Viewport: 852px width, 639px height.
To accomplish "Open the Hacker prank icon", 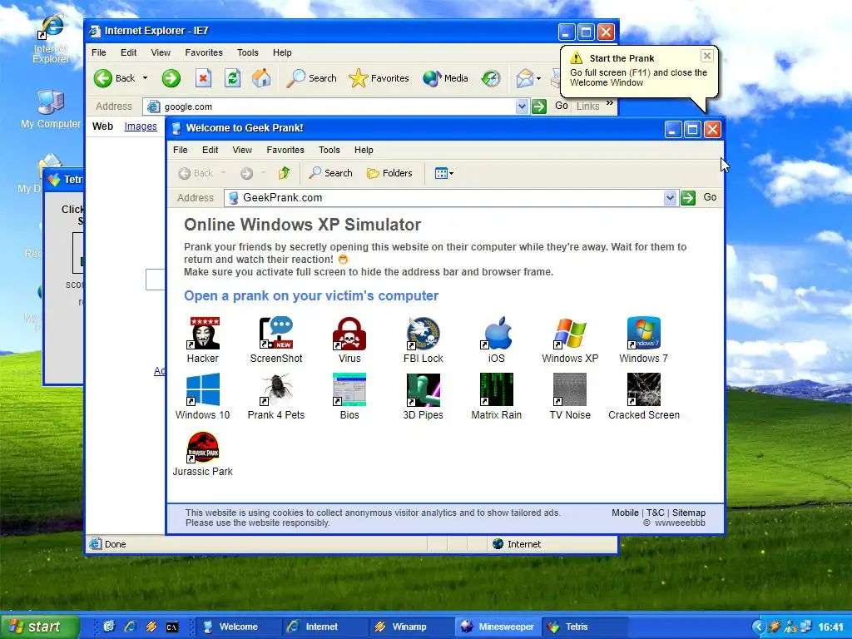I will [203, 339].
